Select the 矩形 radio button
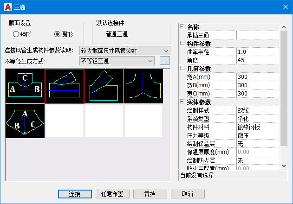Viewport: 293px width, 204px height. coord(16,34)
